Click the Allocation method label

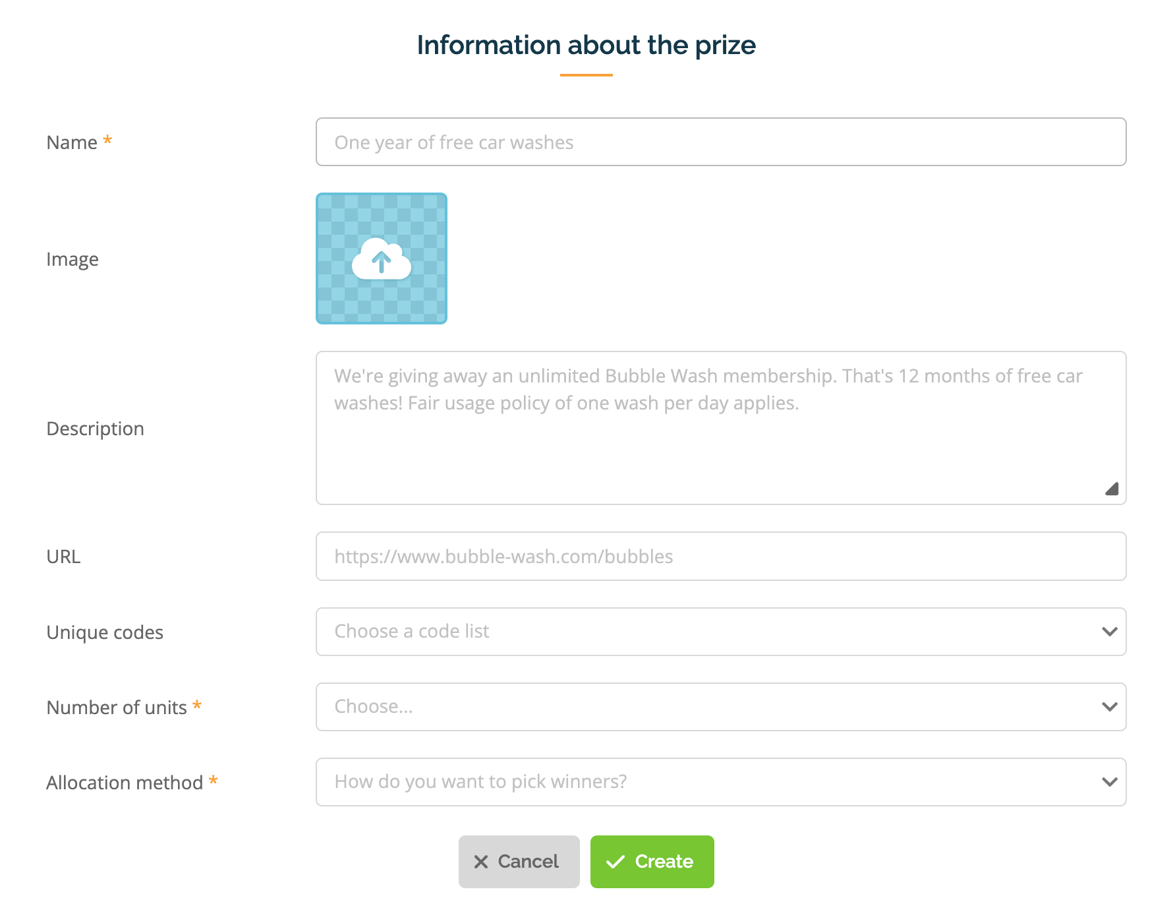pyautogui.click(x=125, y=783)
